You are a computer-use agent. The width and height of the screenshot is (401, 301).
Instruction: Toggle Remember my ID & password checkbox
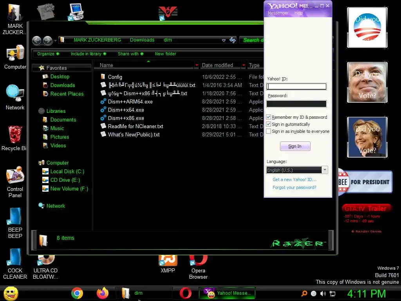tap(268, 117)
